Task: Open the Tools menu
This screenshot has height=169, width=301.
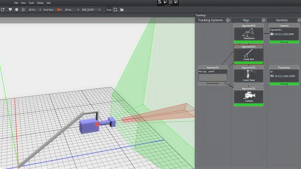Action: coord(31,3)
